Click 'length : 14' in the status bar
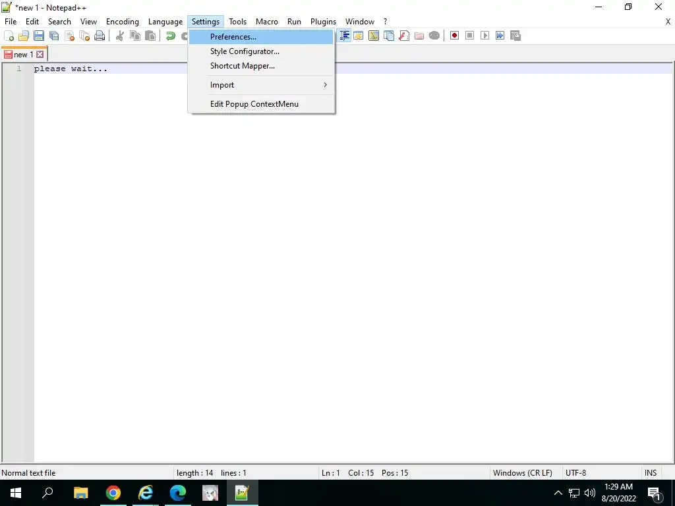675x506 pixels. 195,473
